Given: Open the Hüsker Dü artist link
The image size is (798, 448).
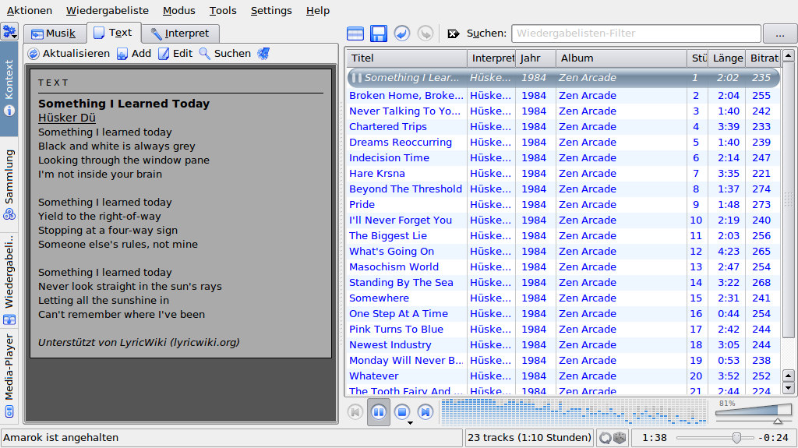Looking at the screenshot, I should pyautogui.click(x=67, y=118).
